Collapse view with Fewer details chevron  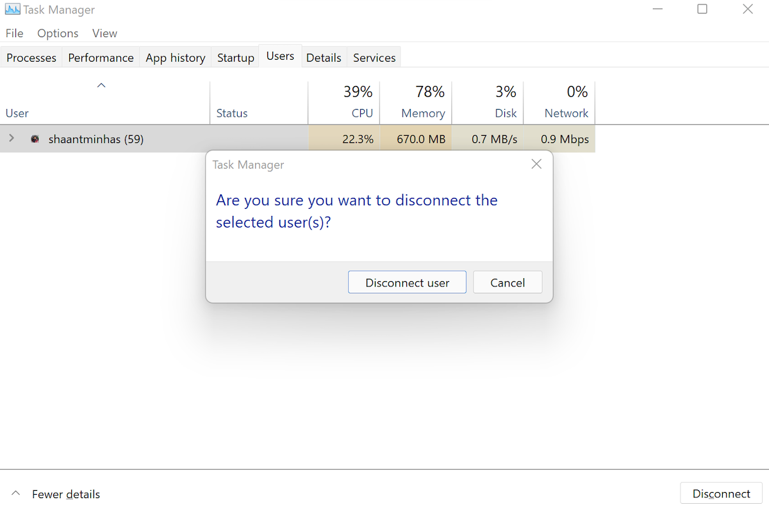coord(16,494)
